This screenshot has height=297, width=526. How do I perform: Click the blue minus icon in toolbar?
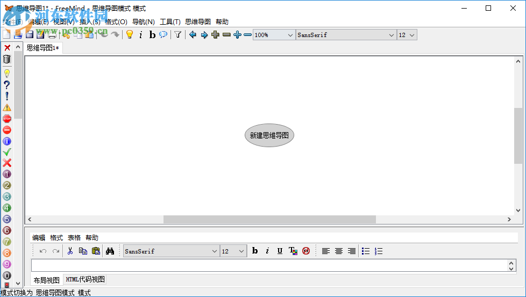coord(247,34)
